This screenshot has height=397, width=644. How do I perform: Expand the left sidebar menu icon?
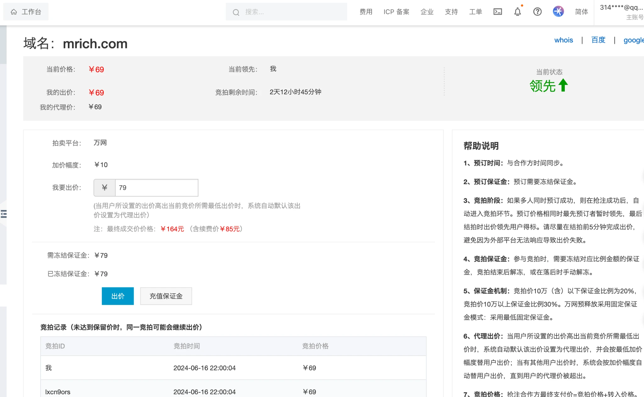point(4,214)
